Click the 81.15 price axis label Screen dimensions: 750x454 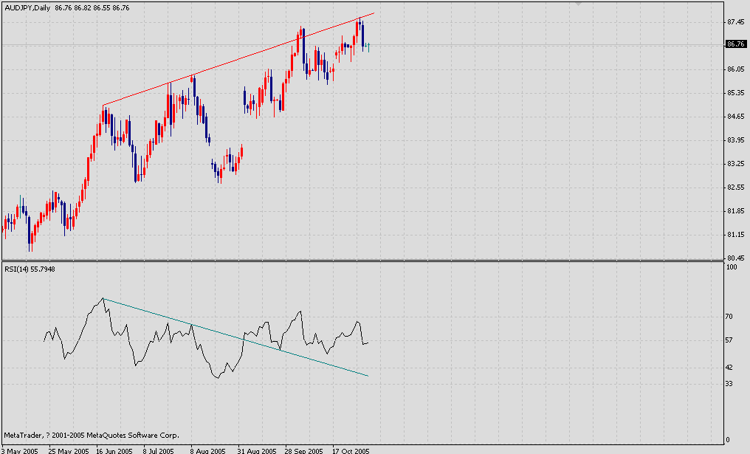(x=736, y=235)
